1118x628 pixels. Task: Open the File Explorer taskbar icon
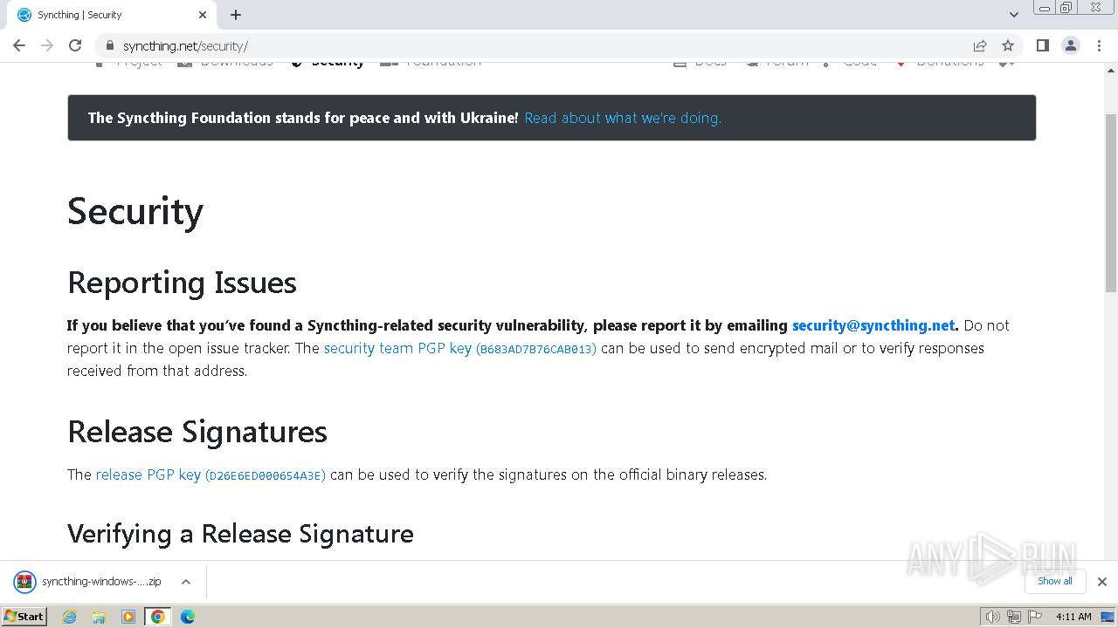[99, 617]
